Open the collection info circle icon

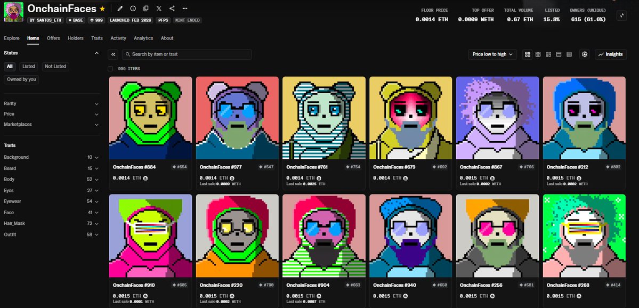133,9
